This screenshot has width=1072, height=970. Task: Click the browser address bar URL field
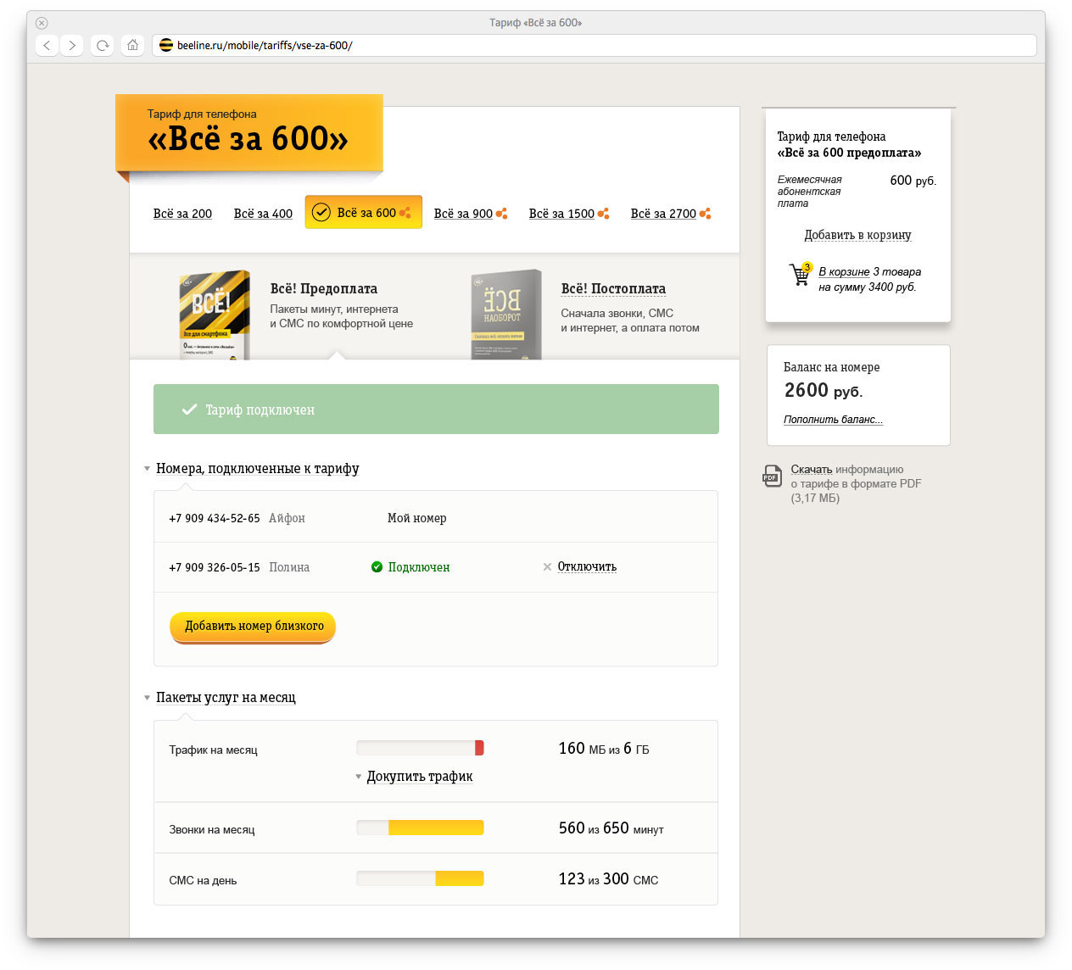594,46
